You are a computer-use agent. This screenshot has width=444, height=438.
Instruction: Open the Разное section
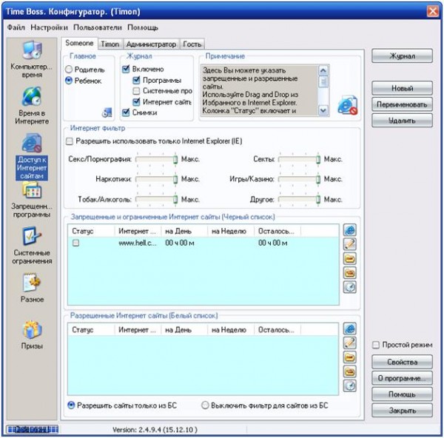pyautogui.click(x=32, y=288)
